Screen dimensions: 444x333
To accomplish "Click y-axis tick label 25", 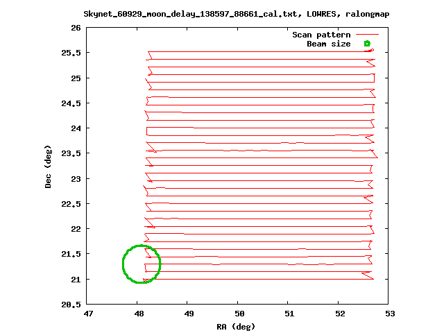I will pyautogui.click(x=76, y=78).
